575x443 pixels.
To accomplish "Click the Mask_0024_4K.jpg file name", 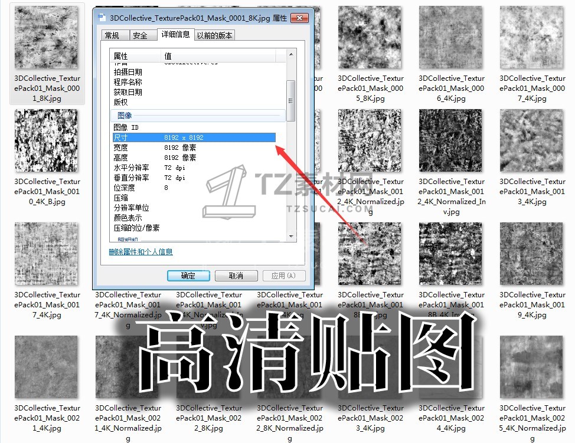I will pyautogui.click(x=451, y=418).
